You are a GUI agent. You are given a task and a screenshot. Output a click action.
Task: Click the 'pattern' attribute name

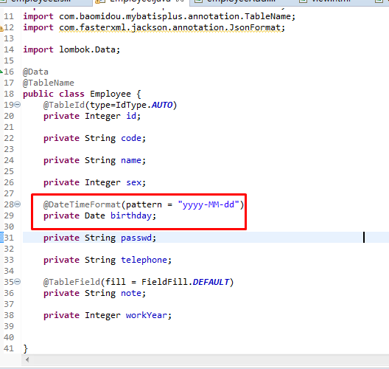click(144, 204)
